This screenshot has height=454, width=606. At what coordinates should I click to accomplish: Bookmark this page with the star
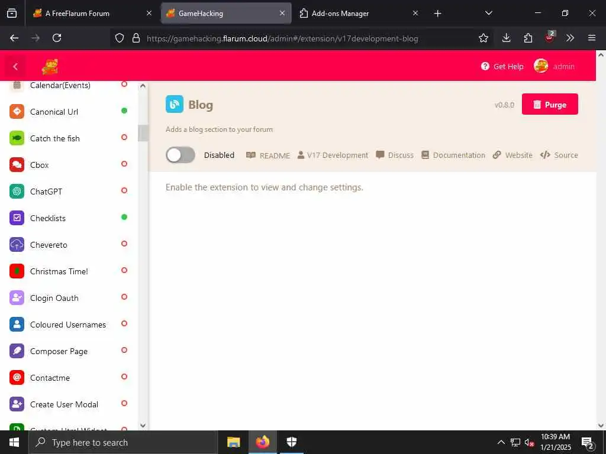pos(483,38)
